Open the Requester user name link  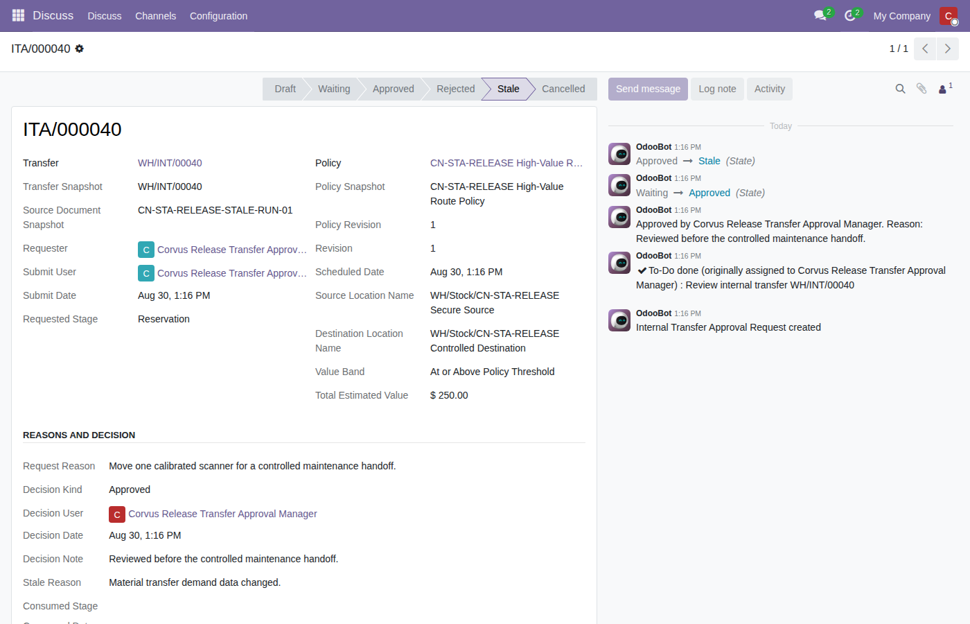(x=232, y=250)
